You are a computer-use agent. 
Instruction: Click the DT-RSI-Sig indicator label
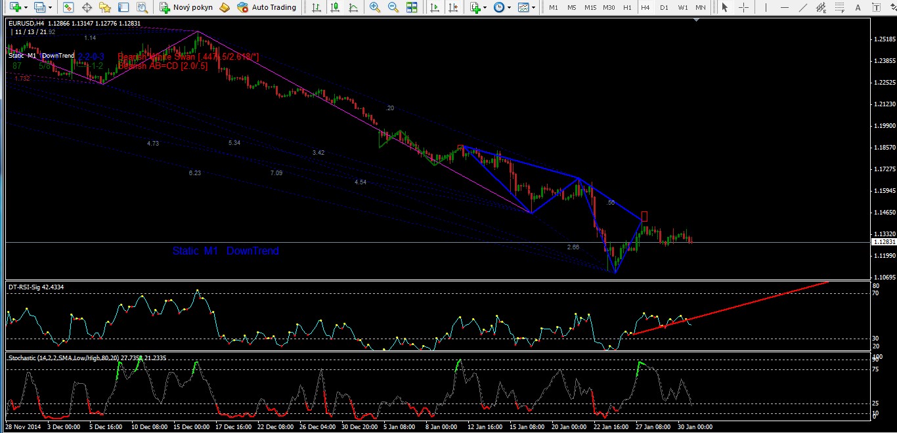click(36, 286)
